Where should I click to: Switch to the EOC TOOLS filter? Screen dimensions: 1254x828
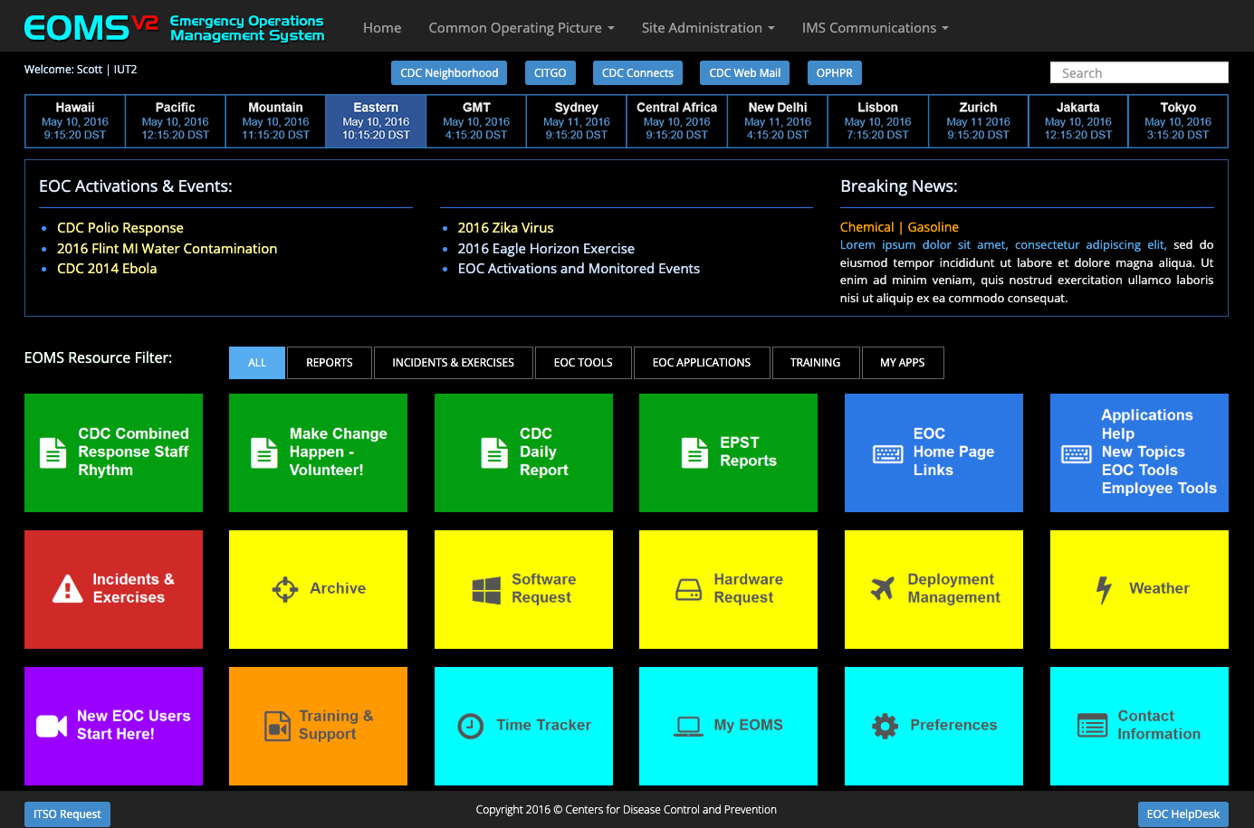click(583, 363)
